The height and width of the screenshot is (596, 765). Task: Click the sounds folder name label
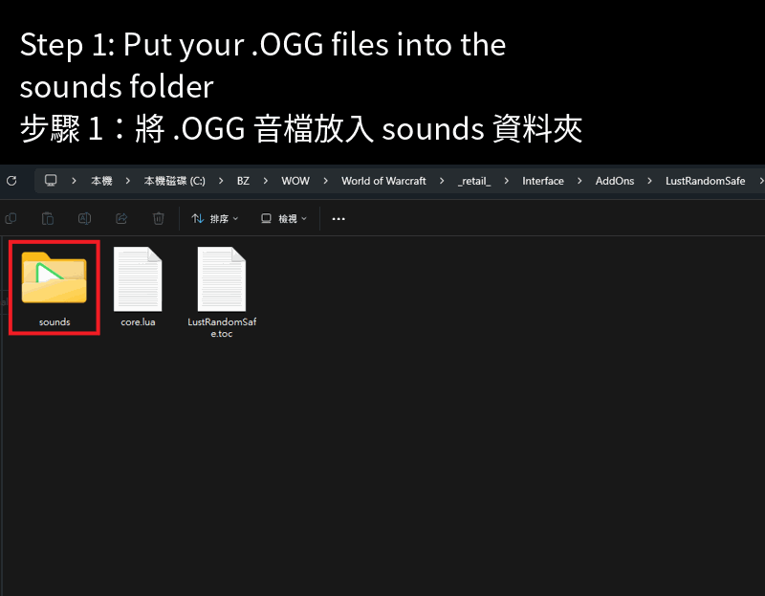(x=55, y=322)
